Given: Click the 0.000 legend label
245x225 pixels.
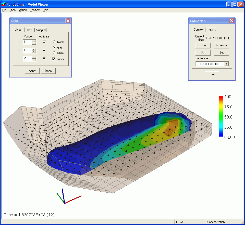Looking at the screenshot, I should [229, 137].
